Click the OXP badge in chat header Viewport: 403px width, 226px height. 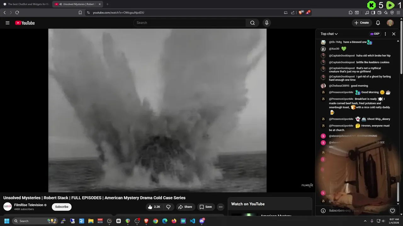(x=375, y=34)
